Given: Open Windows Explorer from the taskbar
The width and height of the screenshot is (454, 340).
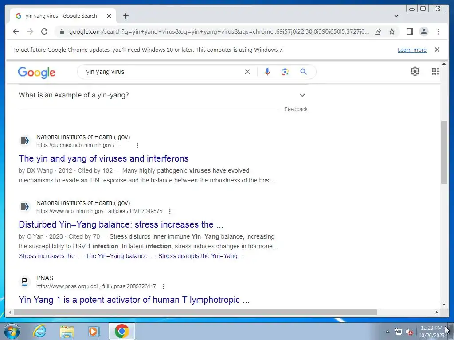Looking at the screenshot, I should point(67,331).
